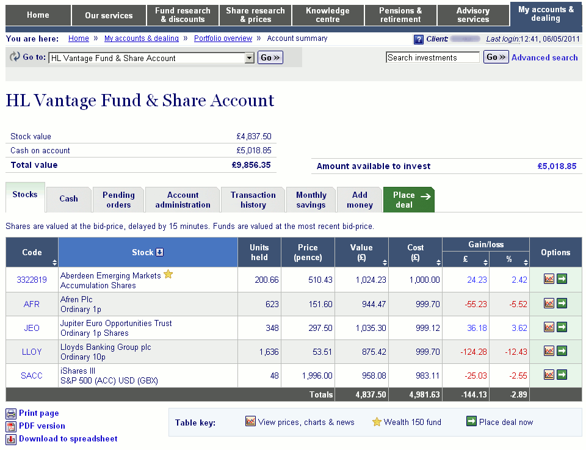Follow the Home breadcrumb link

click(x=79, y=38)
